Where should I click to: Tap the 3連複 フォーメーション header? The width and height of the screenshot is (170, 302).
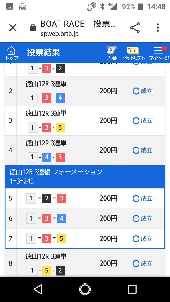pyautogui.click(x=85, y=176)
